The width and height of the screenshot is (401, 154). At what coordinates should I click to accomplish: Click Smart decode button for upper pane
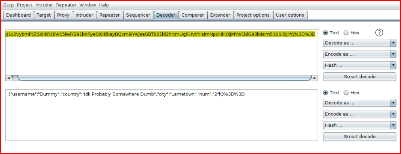click(359, 77)
